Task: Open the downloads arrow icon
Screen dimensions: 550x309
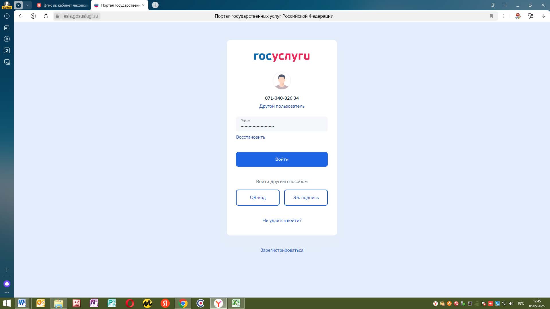Action: pos(543,16)
